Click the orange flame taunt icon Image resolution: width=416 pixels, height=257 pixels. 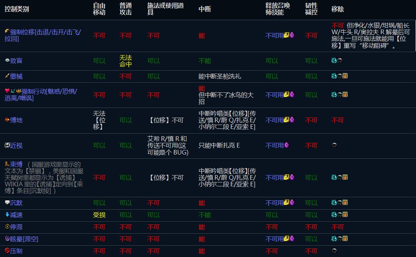click(x=18, y=91)
